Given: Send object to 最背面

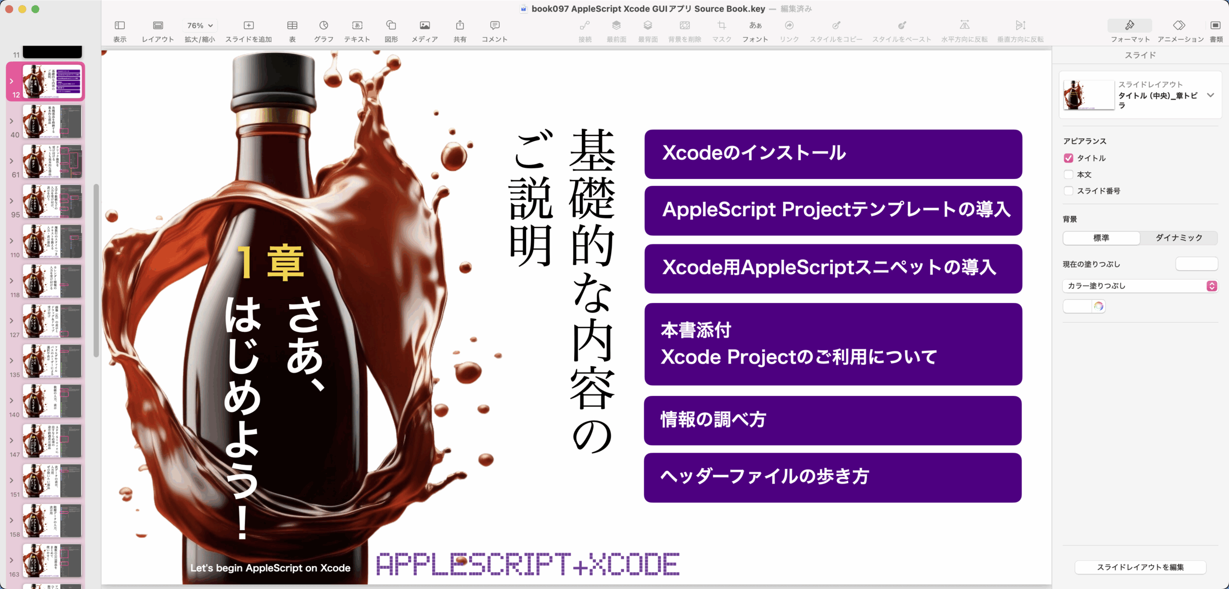Looking at the screenshot, I should tap(648, 25).
